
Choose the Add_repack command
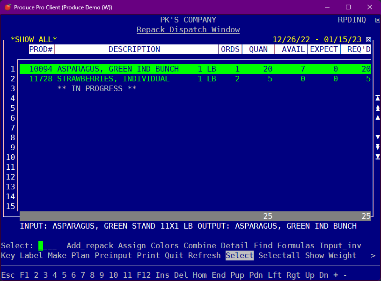pos(90,245)
